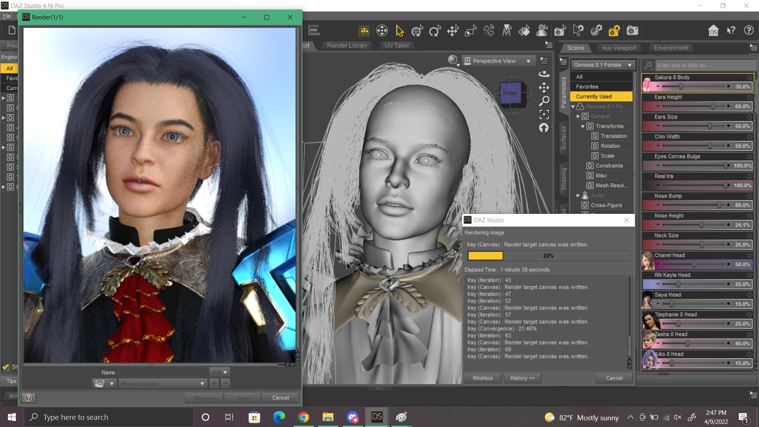Open the Genesis 8.1 Female dropdown
The image size is (759, 427).
(x=602, y=65)
